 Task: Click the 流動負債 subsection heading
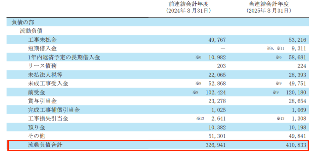coord(32,31)
